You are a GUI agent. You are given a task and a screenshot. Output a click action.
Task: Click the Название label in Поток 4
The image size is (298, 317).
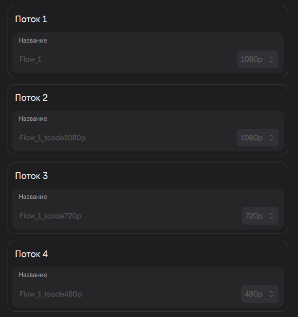[33, 275]
